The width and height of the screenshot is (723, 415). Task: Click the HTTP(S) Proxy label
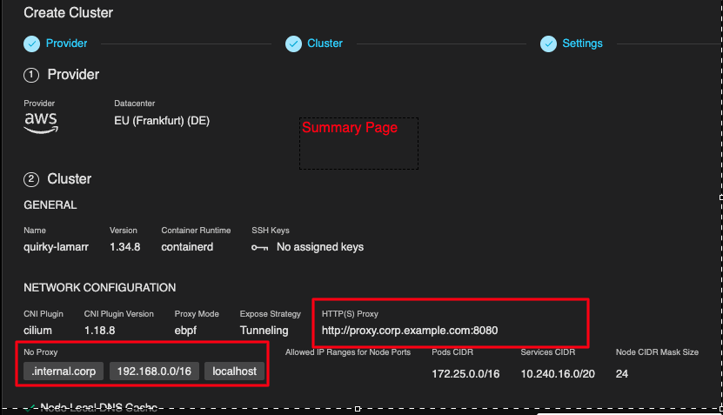350,314
